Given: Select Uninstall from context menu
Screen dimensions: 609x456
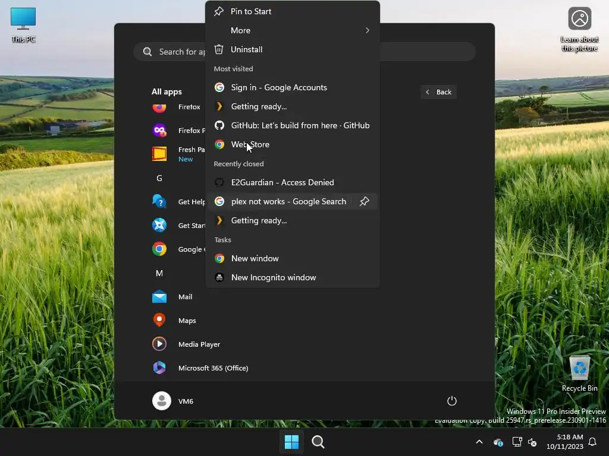Looking at the screenshot, I should coord(293,49).
